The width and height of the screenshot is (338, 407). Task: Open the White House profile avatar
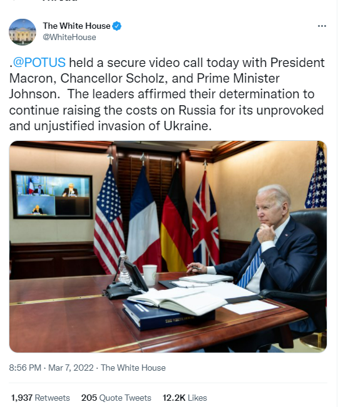23,32
